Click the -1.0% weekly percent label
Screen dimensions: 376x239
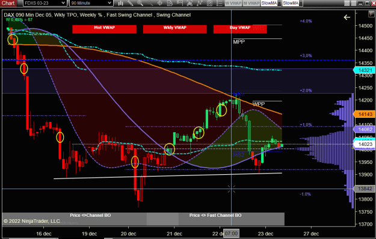click(x=305, y=194)
